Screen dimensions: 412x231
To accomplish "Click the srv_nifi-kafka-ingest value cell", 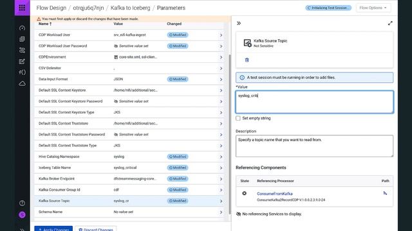I will click(130, 35).
